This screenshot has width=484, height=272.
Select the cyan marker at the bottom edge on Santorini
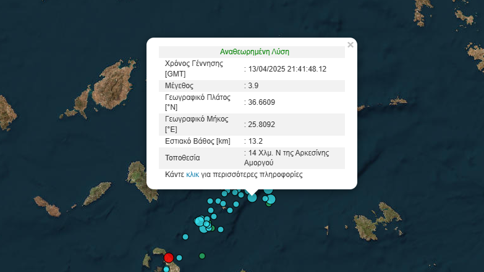click(166, 269)
